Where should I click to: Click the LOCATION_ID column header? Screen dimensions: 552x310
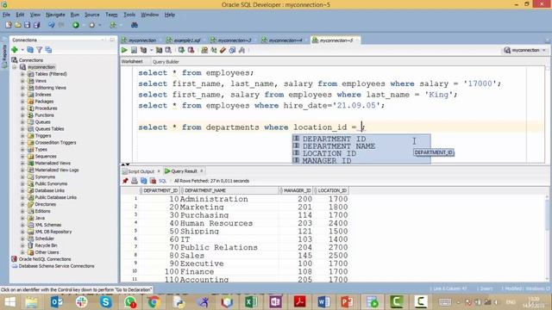[x=331, y=190]
